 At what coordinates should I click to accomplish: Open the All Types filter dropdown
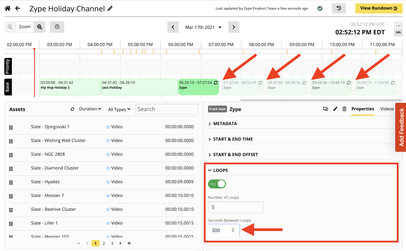tap(119, 109)
